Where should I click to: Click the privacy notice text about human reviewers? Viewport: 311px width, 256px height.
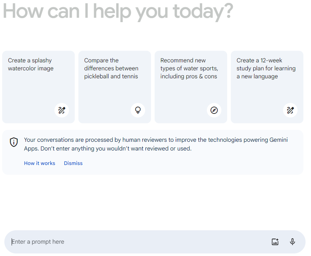156,144
